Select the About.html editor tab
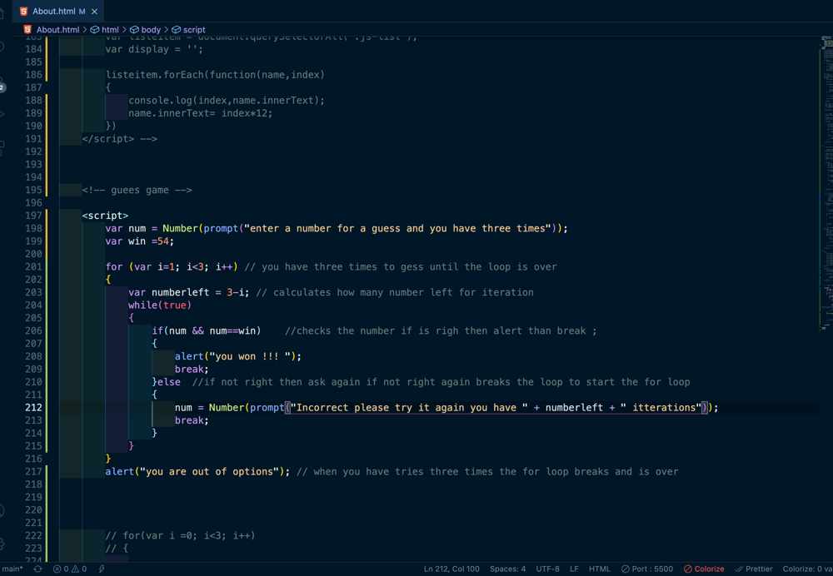This screenshot has width=833, height=576. [x=58, y=11]
